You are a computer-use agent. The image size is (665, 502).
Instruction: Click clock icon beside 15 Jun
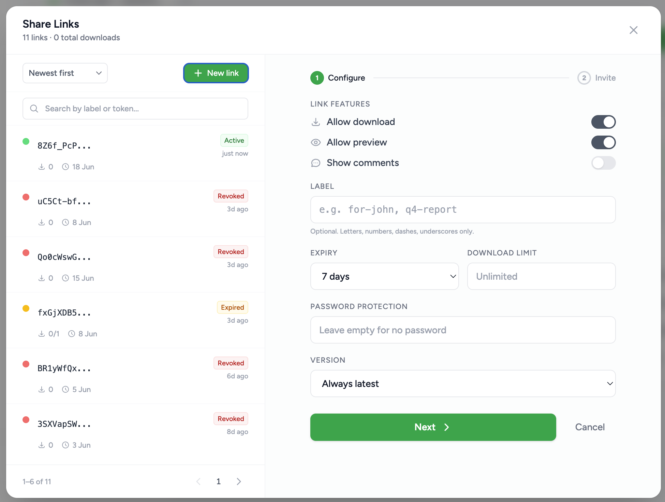[x=65, y=278]
